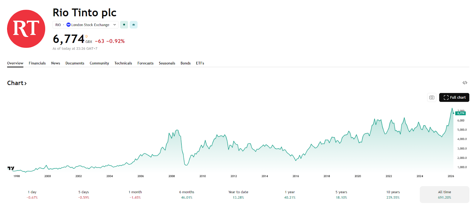Click the green market status dot badge
Image resolution: width=474 pixels, height=206 pixels.
(x=124, y=25)
